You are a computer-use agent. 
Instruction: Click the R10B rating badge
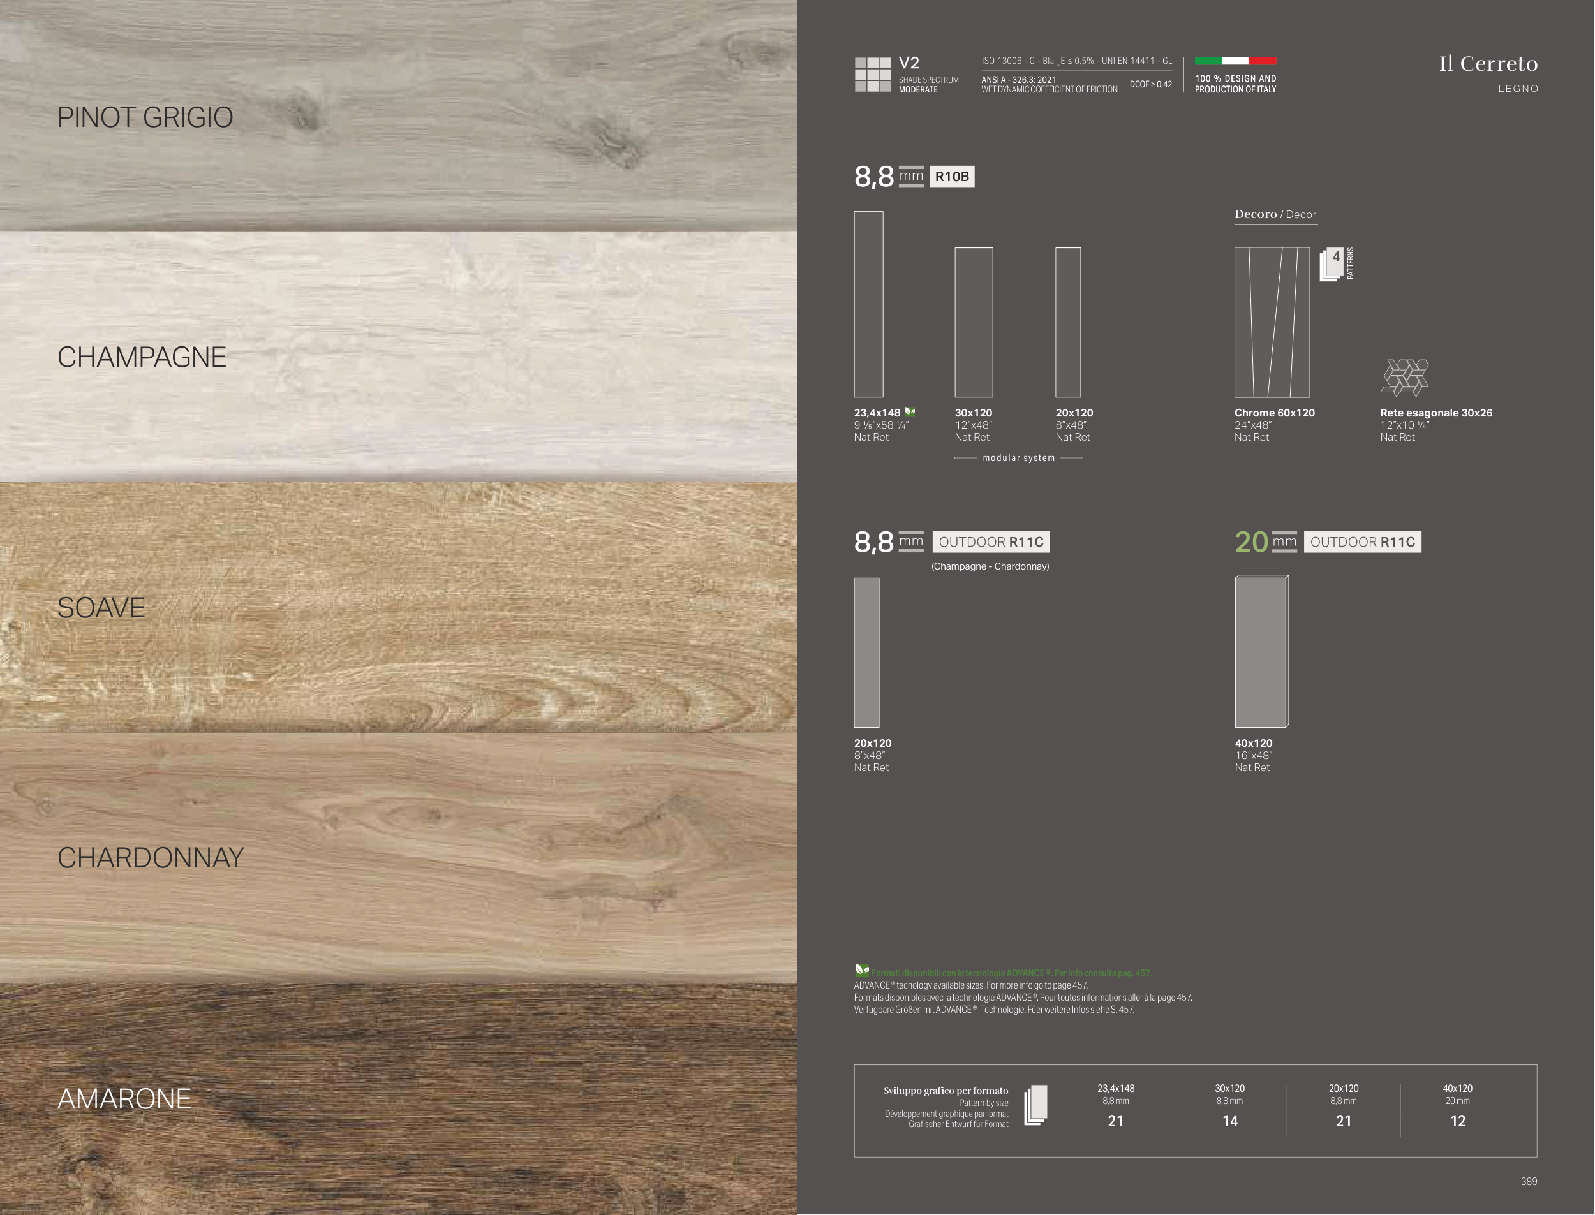pyautogui.click(x=951, y=177)
